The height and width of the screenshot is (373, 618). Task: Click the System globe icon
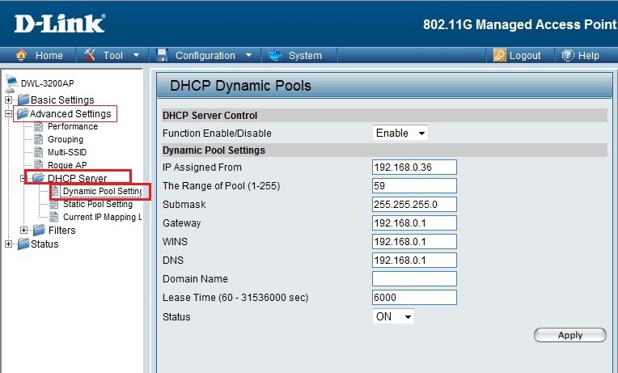tap(275, 55)
